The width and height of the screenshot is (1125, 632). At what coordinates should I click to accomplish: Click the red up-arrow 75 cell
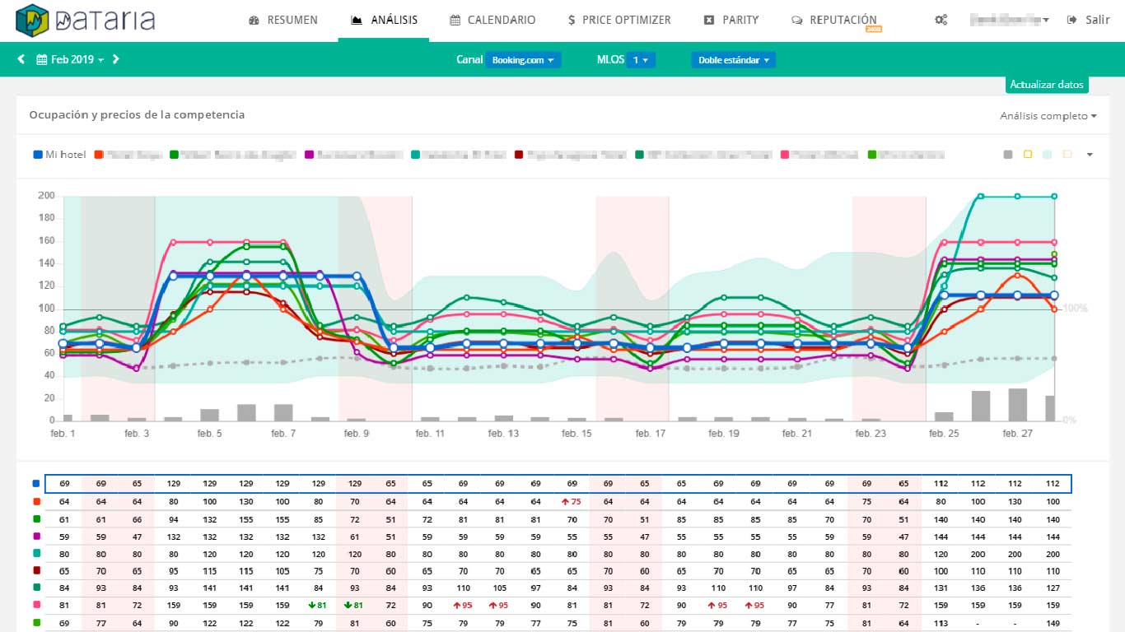(x=572, y=501)
